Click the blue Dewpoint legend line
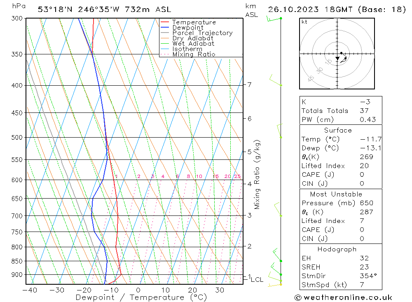This screenshot has width=412, height=302. coord(165,27)
